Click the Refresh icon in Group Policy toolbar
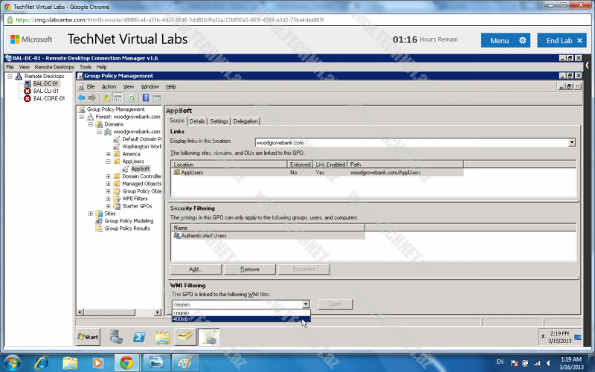Image resolution: width=595 pixels, height=372 pixels. (132, 97)
